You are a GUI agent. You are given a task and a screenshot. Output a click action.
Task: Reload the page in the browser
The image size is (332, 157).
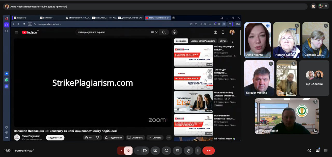pos(24,24)
